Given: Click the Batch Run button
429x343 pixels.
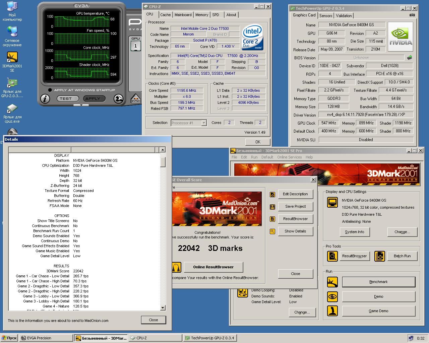Looking at the screenshot, I should click(x=402, y=256).
